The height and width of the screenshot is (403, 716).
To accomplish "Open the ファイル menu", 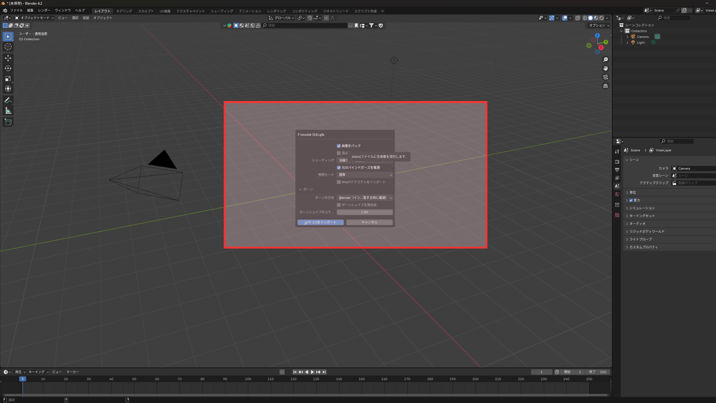I will 16,10.
